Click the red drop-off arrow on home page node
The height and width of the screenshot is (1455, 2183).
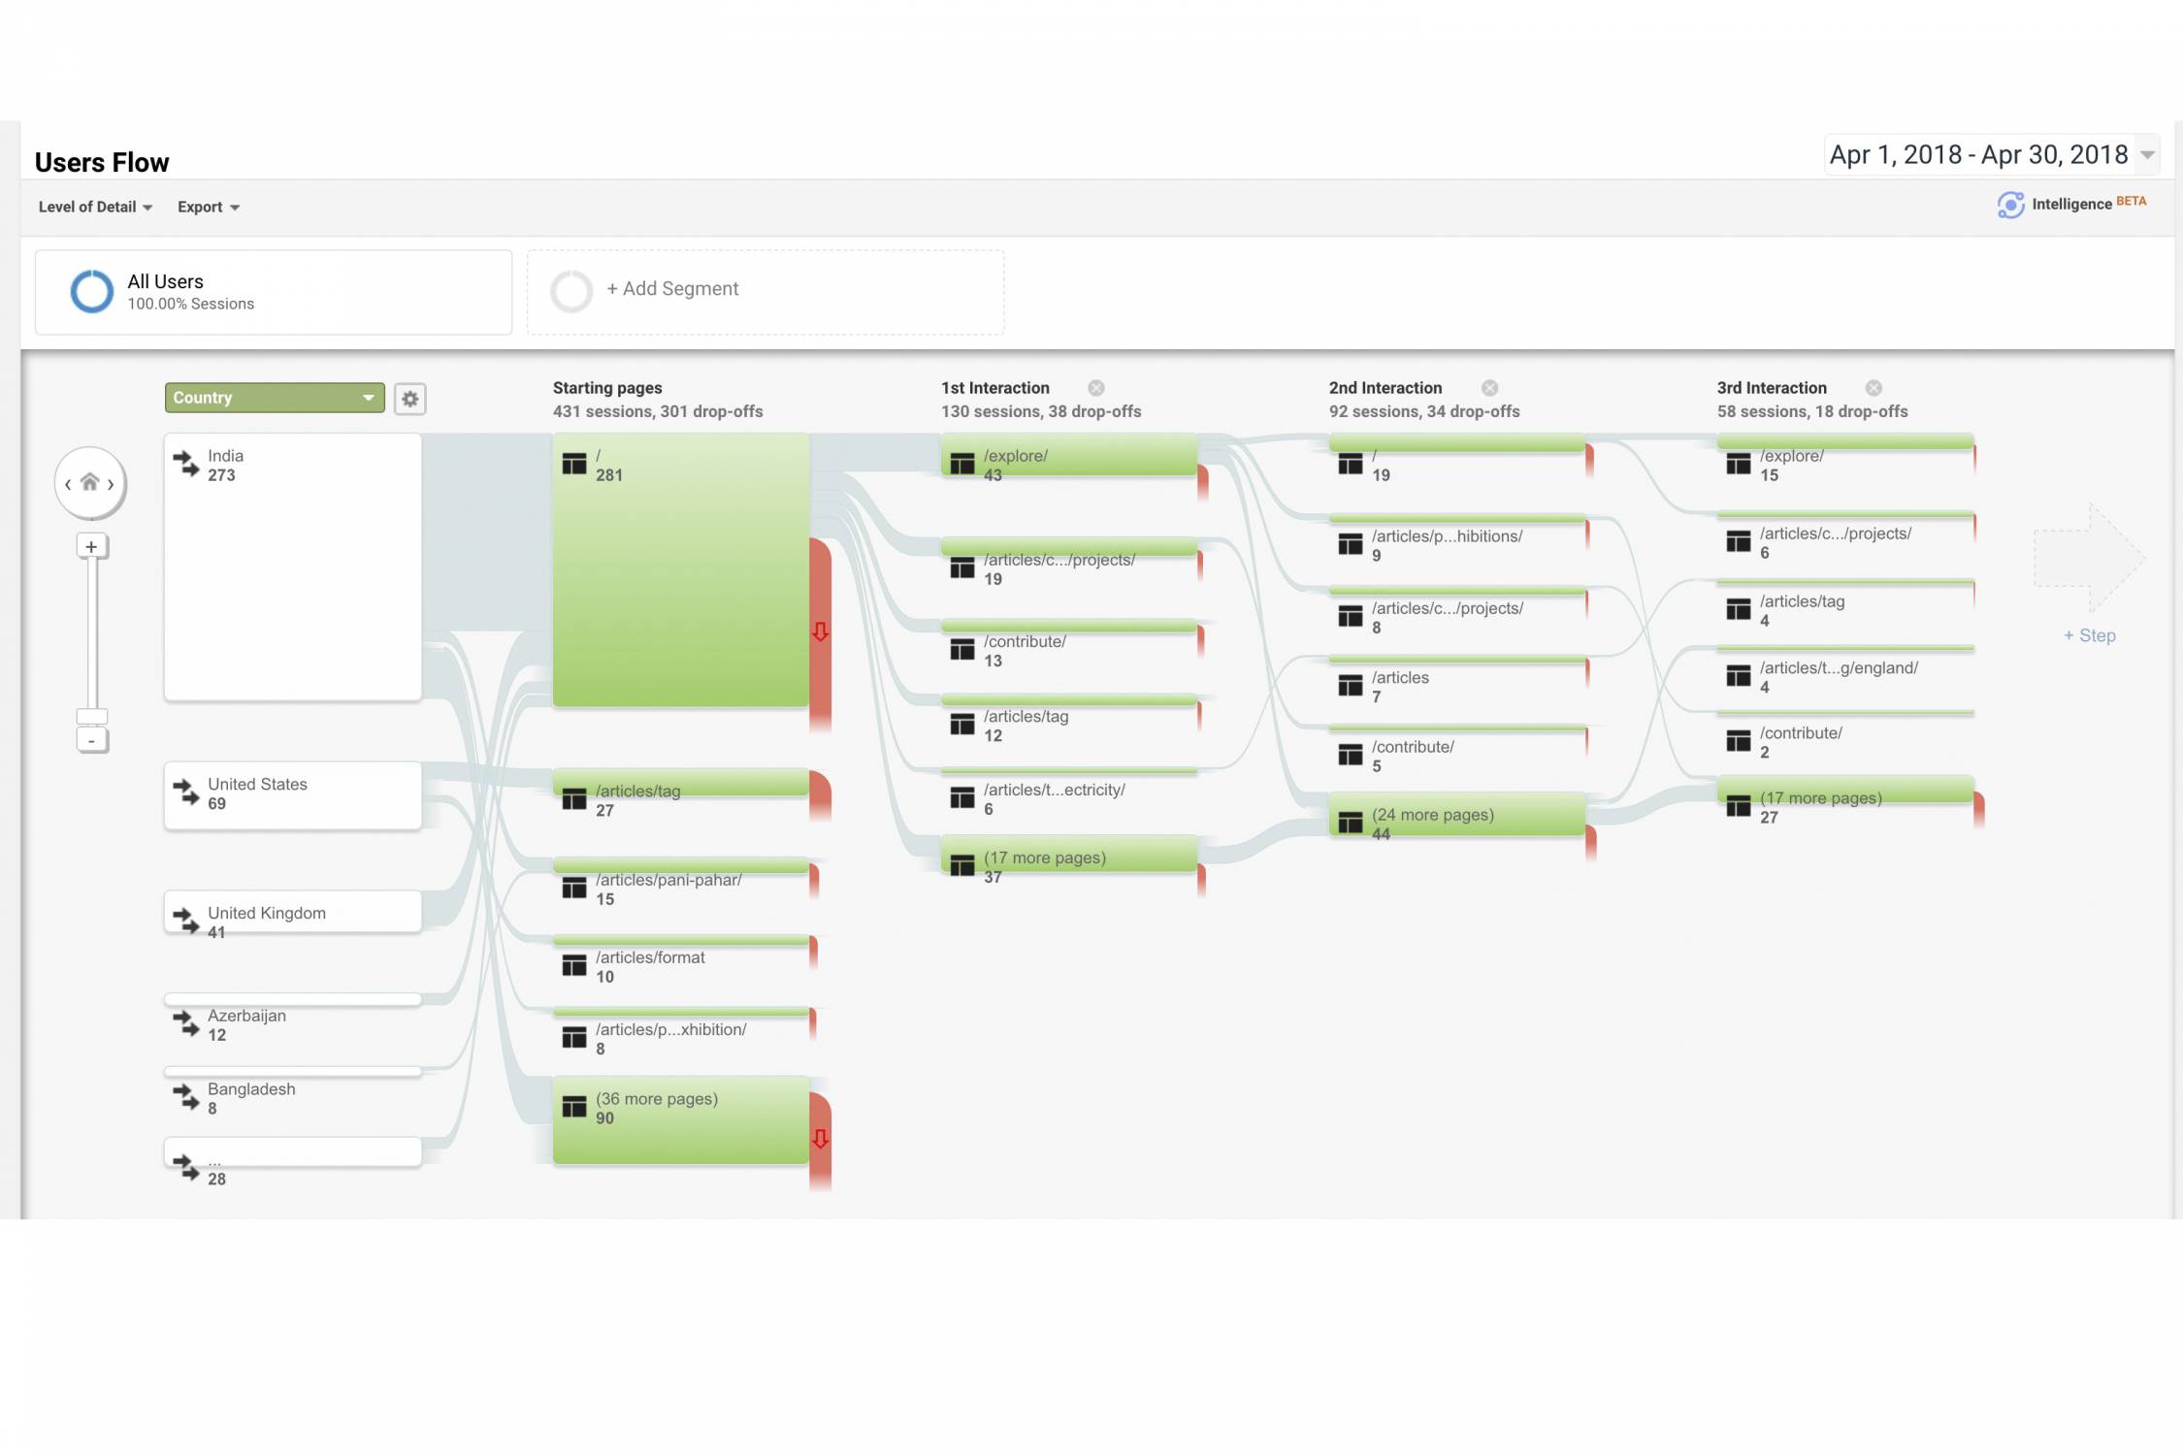(x=820, y=632)
